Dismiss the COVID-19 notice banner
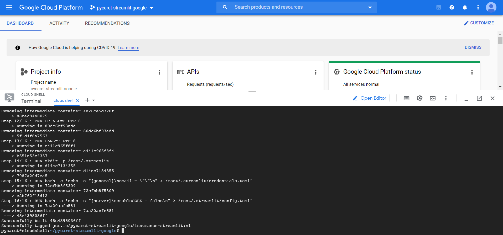503x235 pixels. (x=473, y=47)
